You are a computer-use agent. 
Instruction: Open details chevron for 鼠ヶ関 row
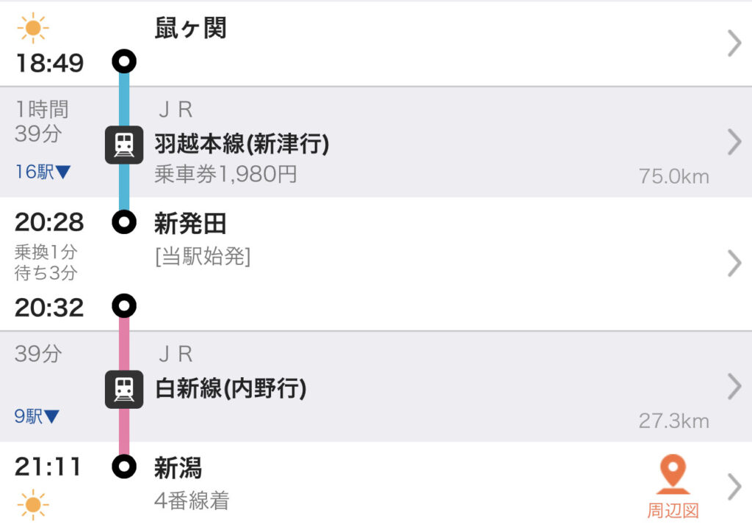[x=734, y=45]
